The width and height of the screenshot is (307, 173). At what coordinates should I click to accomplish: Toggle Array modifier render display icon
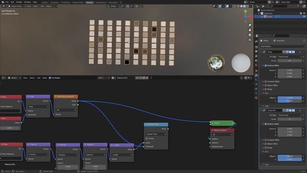[x=293, y=52]
